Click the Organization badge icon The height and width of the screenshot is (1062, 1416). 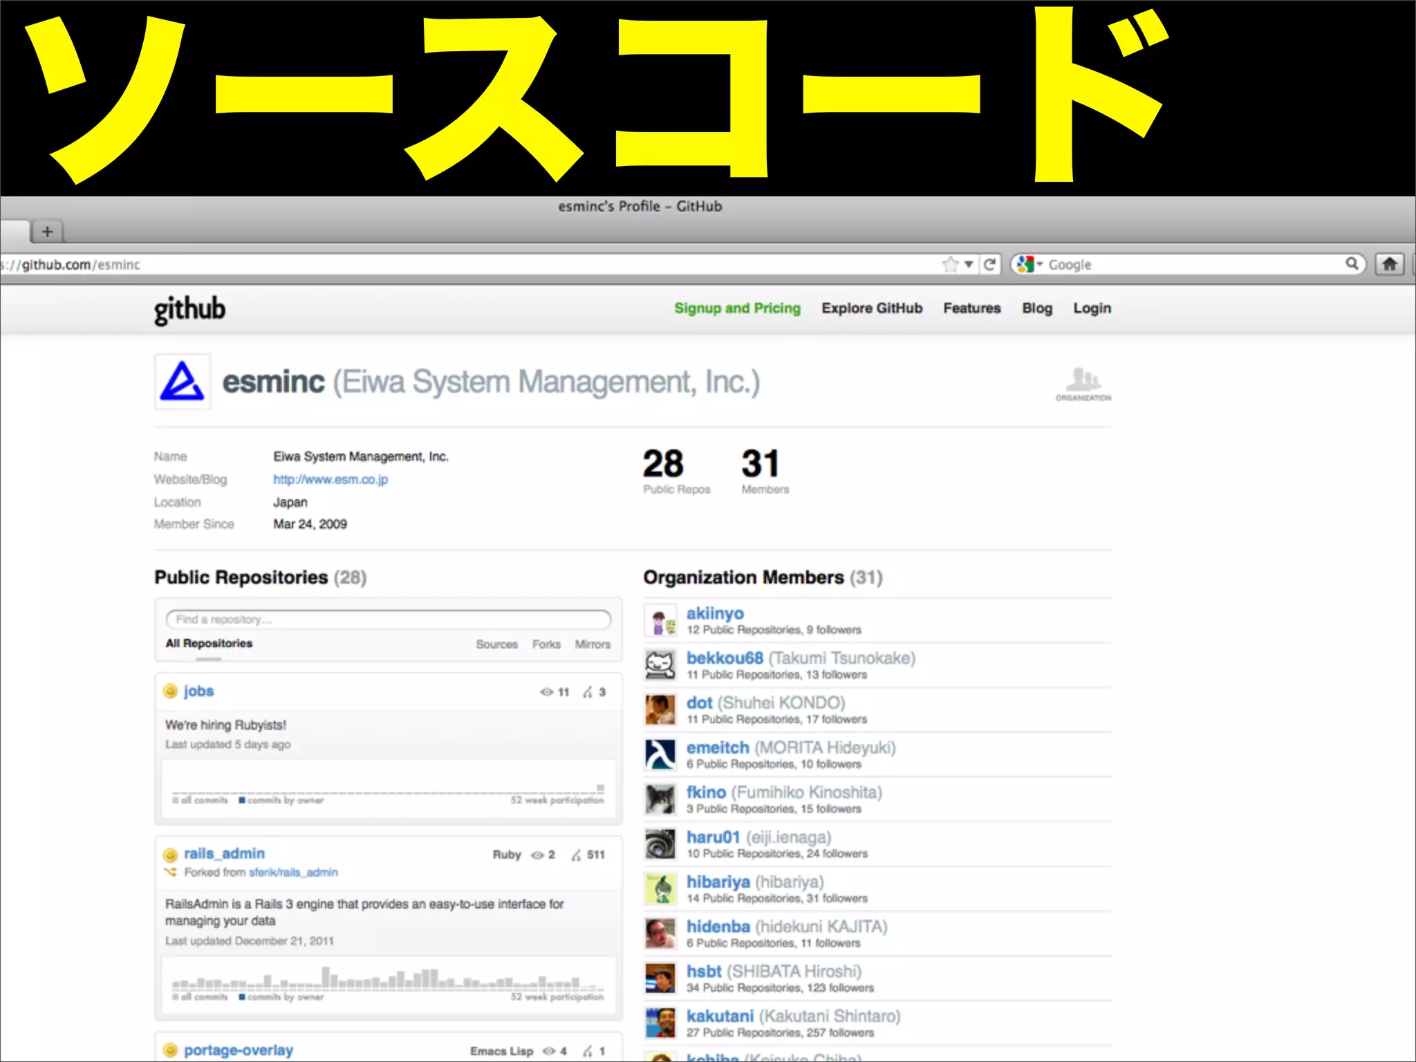pyautogui.click(x=1083, y=384)
